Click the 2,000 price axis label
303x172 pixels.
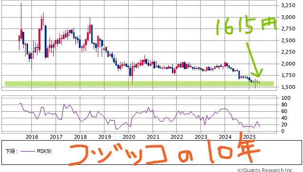click(x=288, y=64)
